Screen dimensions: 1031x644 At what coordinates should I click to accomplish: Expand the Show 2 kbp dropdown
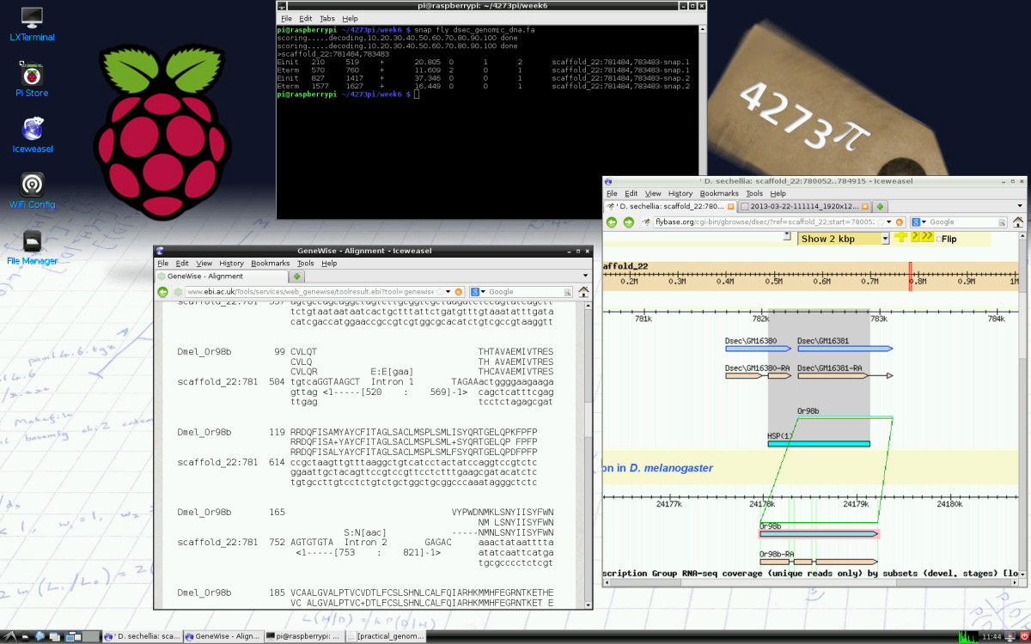pos(884,239)
